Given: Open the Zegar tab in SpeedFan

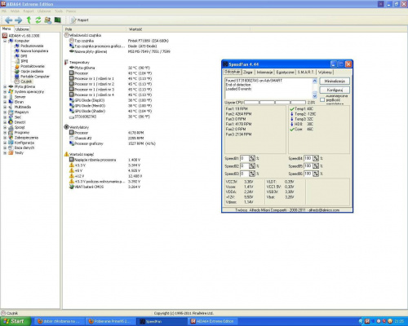Looking at the screenshot, I should (248, 73).
